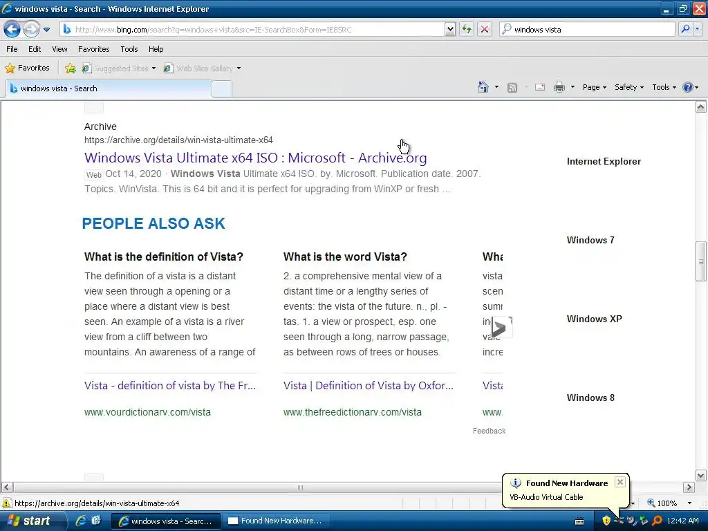
Task: Click the Forward navigation arrow
Action: coord(30,30)
